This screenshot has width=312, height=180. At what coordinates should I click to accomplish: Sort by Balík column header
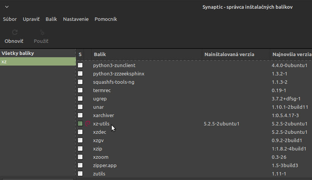pyautogui.click(x=146, y=54)
